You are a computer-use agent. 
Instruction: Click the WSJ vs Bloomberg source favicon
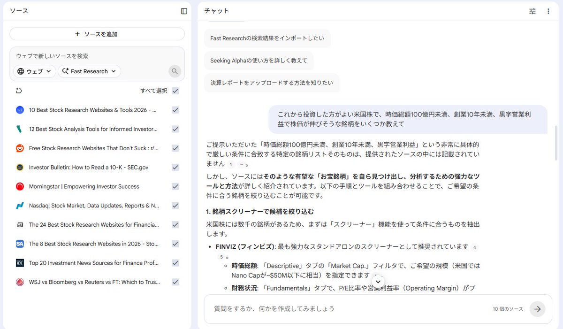tap(20, 282)
